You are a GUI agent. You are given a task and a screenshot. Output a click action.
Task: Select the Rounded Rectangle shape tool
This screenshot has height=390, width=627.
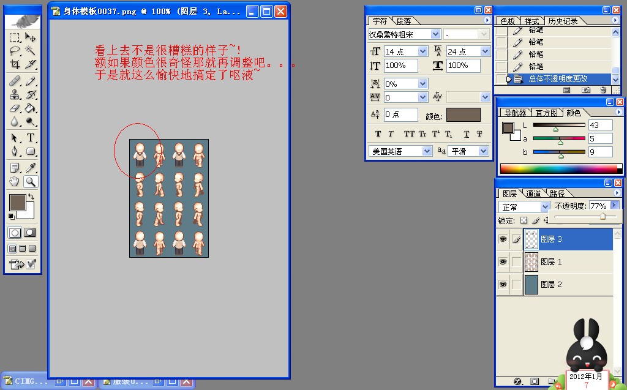tap(30, 151)
